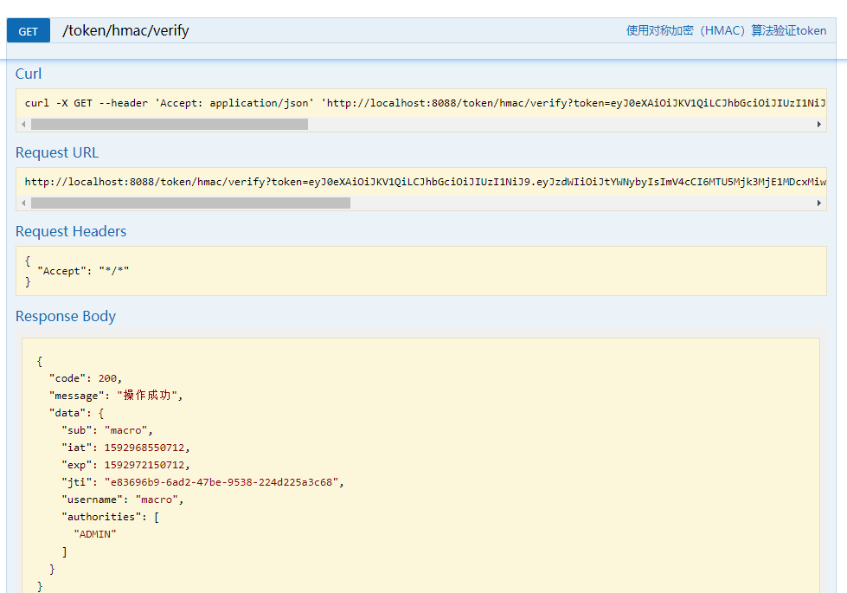Click the Request URL horizontal scrollbar thumb
The image size is (847, 593).
[190, 203]
